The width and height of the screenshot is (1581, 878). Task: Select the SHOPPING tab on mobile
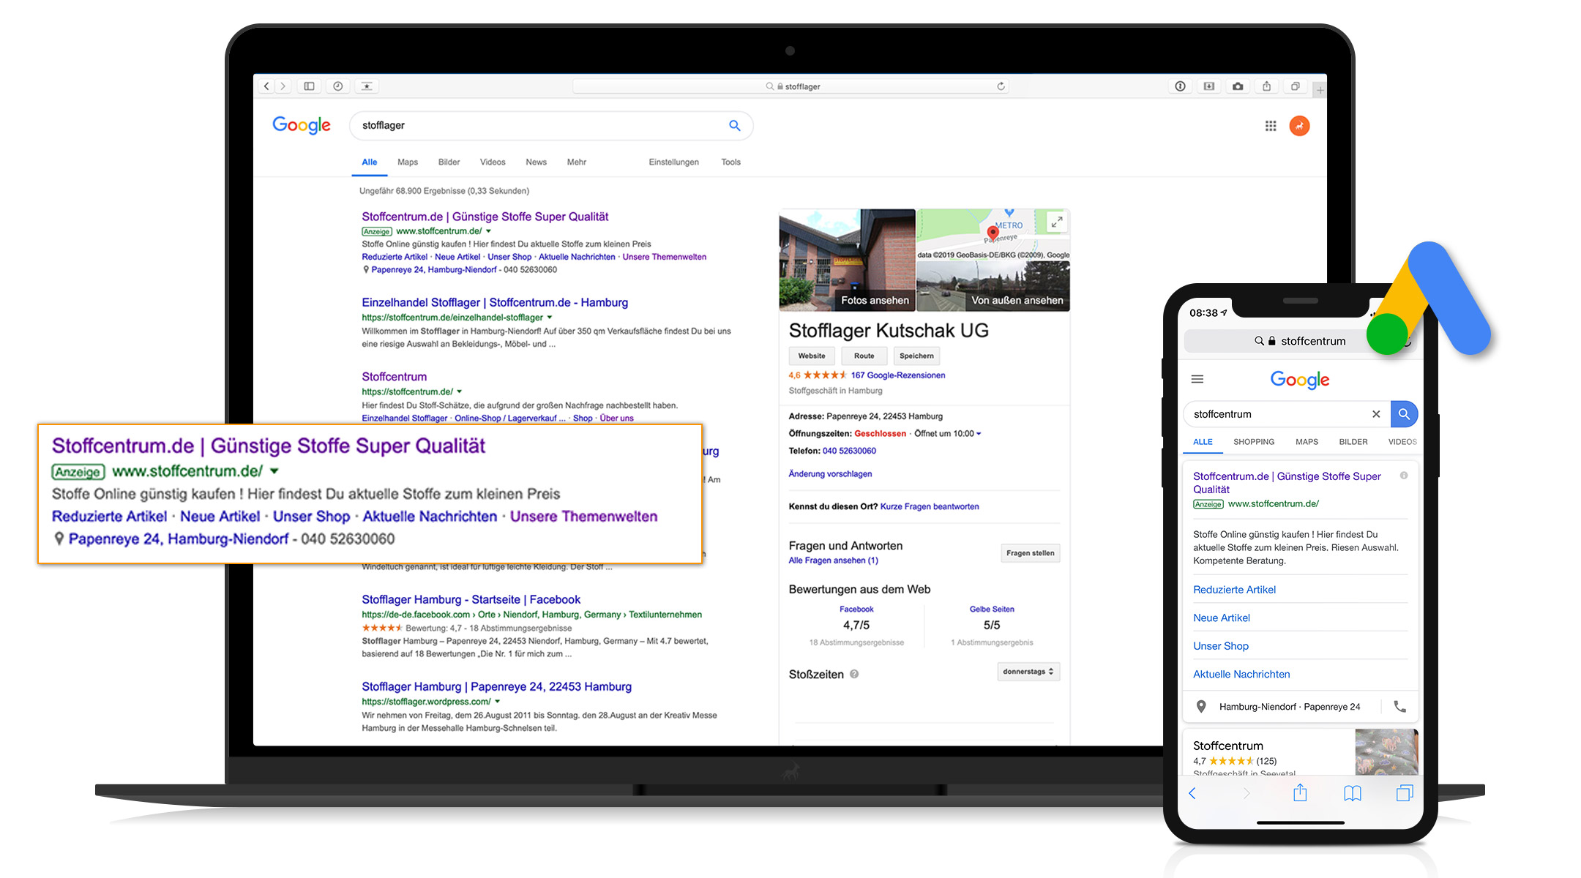coord(1253,442)
